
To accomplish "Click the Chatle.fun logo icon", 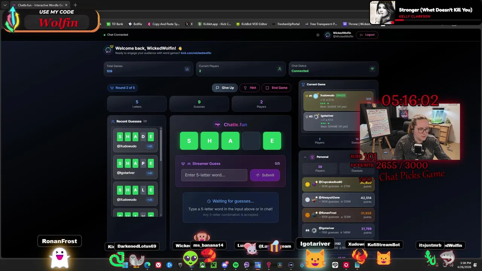I will point(217,125).
